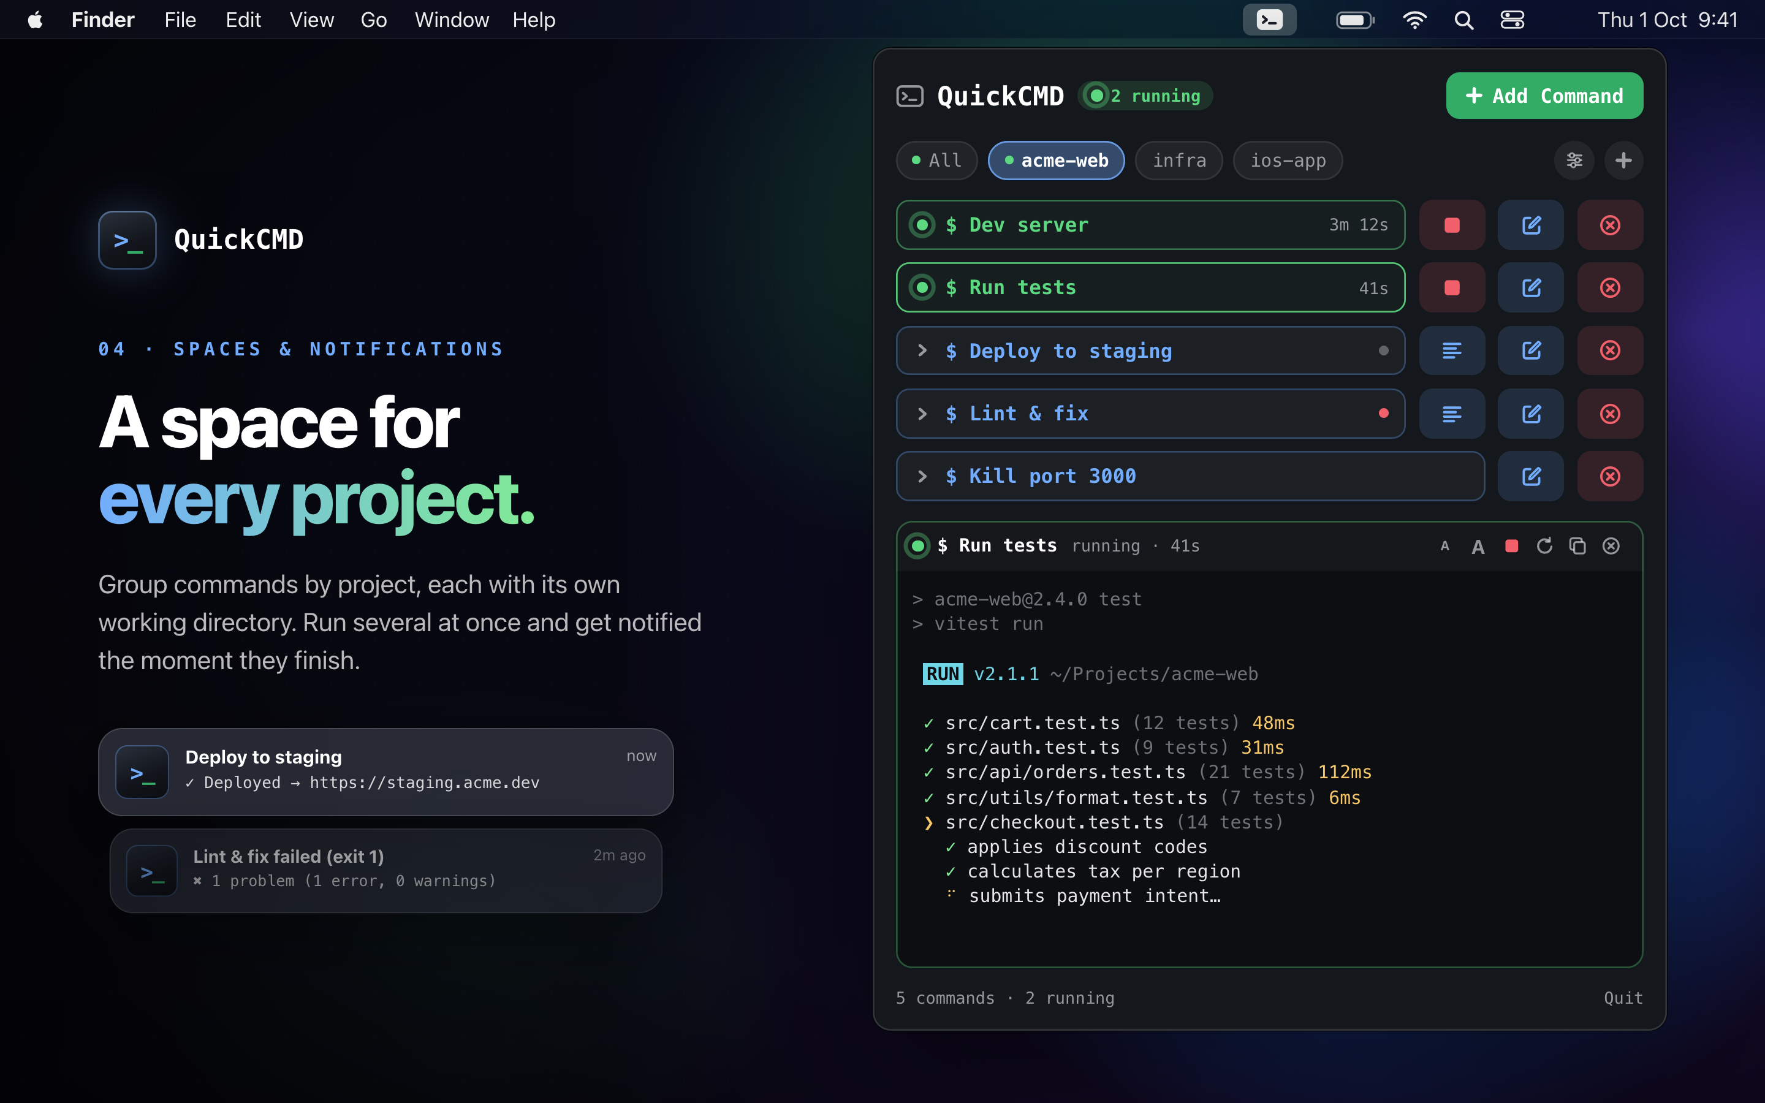Edit the Kill port 3000 command
The width and height of the screenshot is (1765, 1103).
[x=1531, y=476]
